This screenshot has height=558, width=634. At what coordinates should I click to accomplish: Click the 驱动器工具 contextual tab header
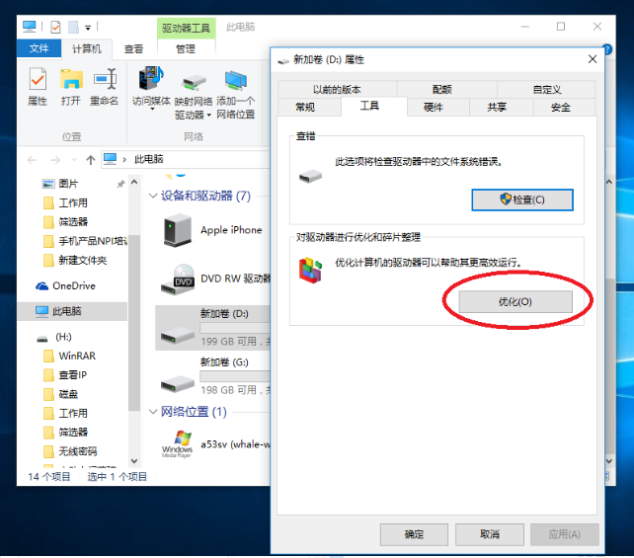tap(186, 28)
